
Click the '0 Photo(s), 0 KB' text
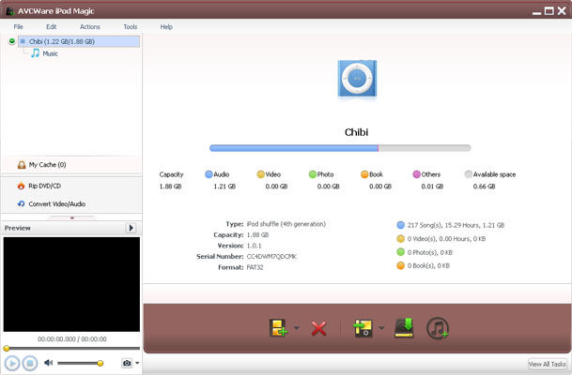[x=430, y=252]
